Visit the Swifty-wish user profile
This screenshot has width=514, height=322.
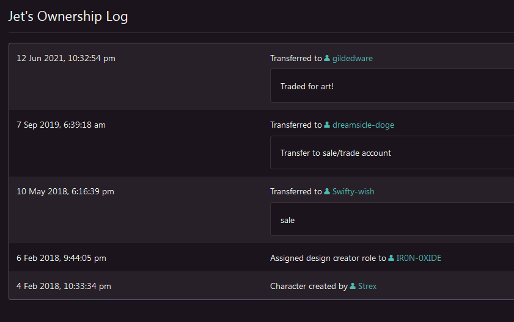pos(353,192)
